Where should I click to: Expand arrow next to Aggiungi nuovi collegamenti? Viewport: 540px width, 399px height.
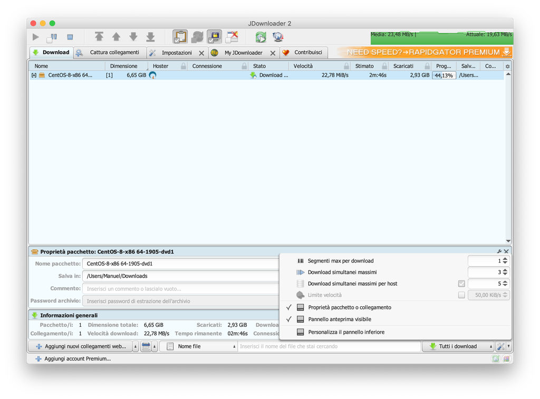coord(136,347)
